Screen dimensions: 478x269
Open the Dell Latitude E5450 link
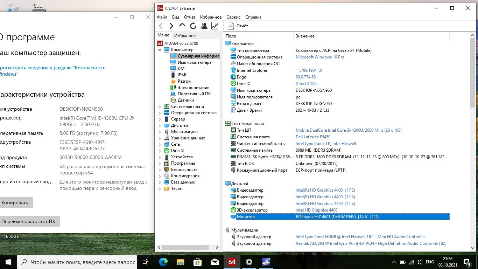pos(313,137)
